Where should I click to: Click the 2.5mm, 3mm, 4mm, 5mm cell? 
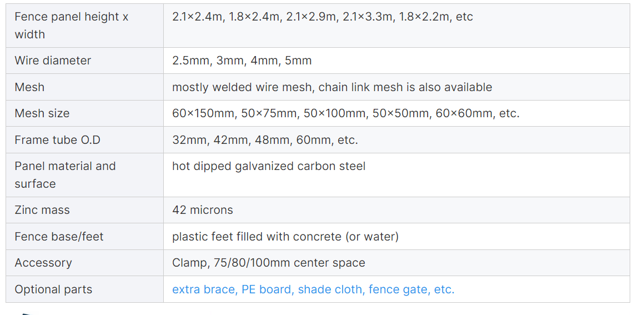pos(242,61)
